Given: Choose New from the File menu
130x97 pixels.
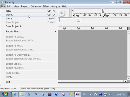Looking at the screenshot, I should 29,11.
